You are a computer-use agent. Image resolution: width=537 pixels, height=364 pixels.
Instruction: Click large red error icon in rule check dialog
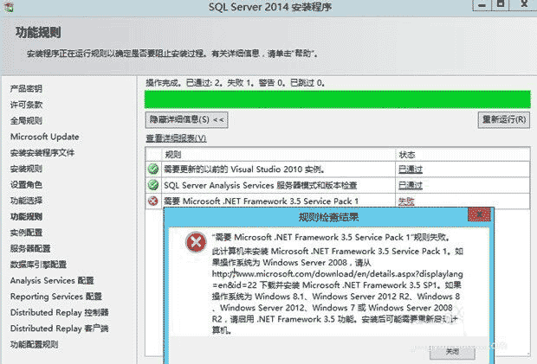click(196, 244)
